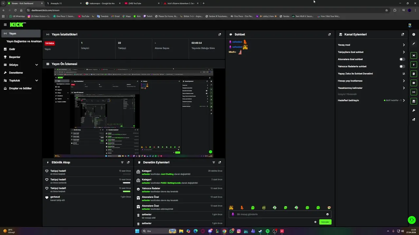Click Mkdfv username in chat
The image size is (419, 235).
pyautogui.click(x=232, y=52)
